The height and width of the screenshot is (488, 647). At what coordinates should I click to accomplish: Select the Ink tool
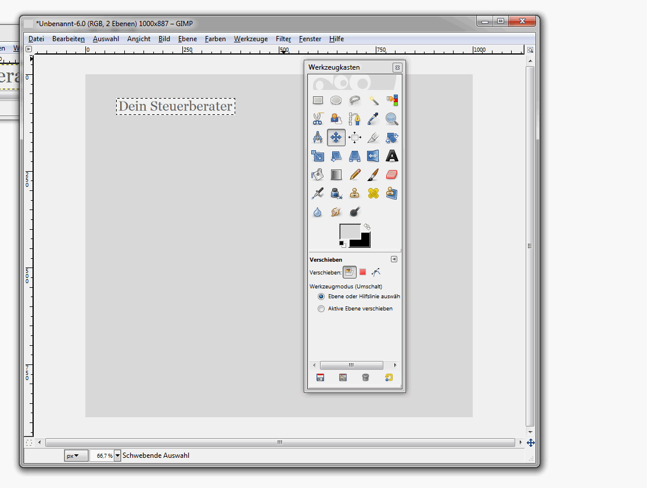coord(336,193)
